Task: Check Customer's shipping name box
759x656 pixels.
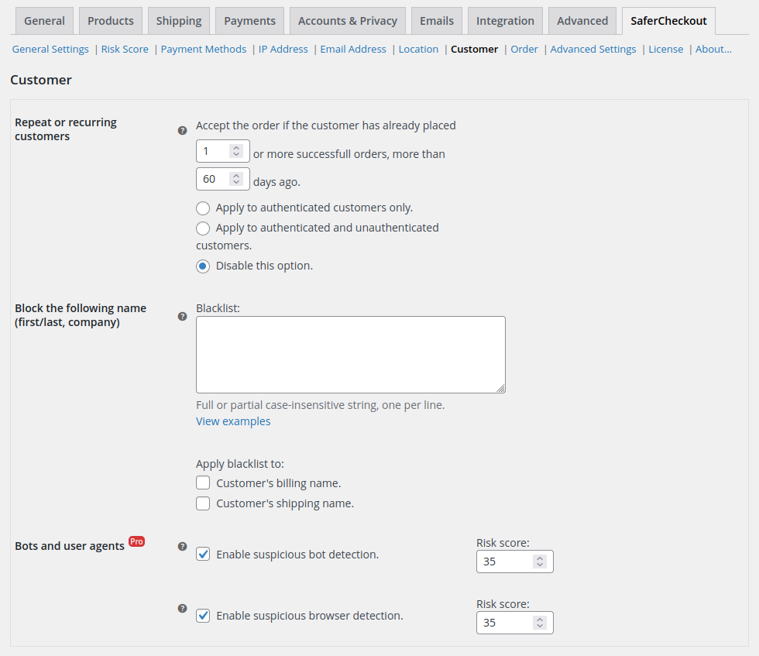Action: pyautogui.click(x=203, y=503)
